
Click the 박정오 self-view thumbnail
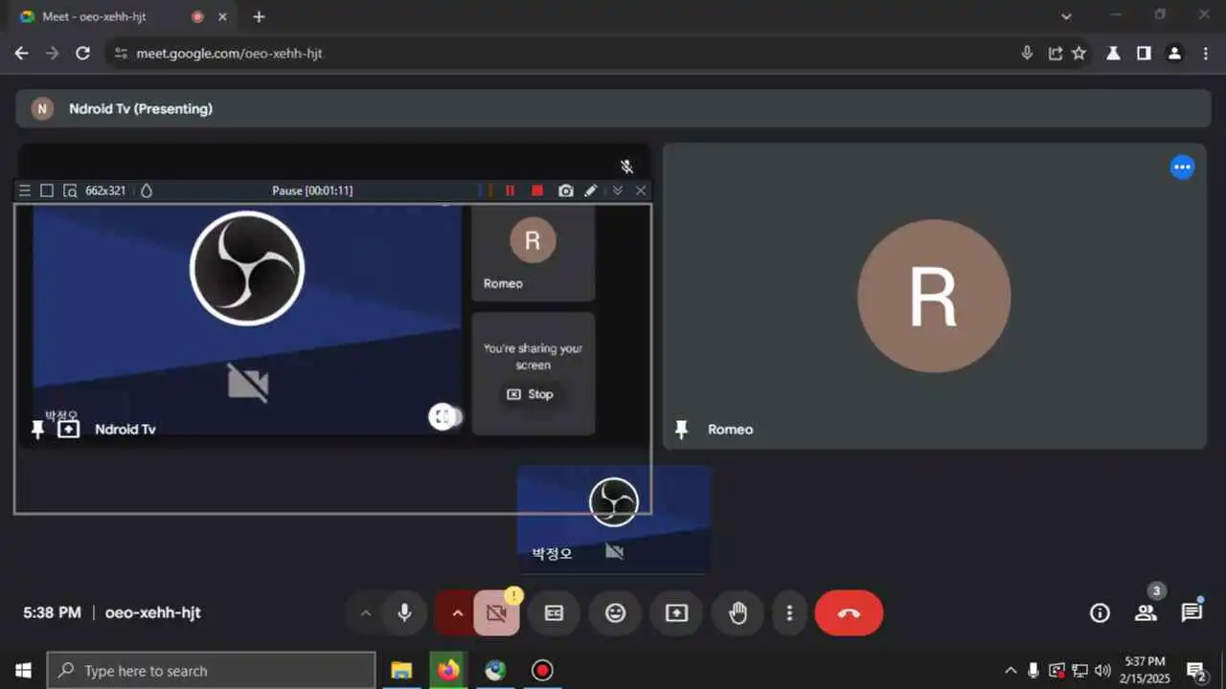614,518
